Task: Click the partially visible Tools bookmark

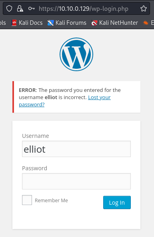Action: click(3, 23)
